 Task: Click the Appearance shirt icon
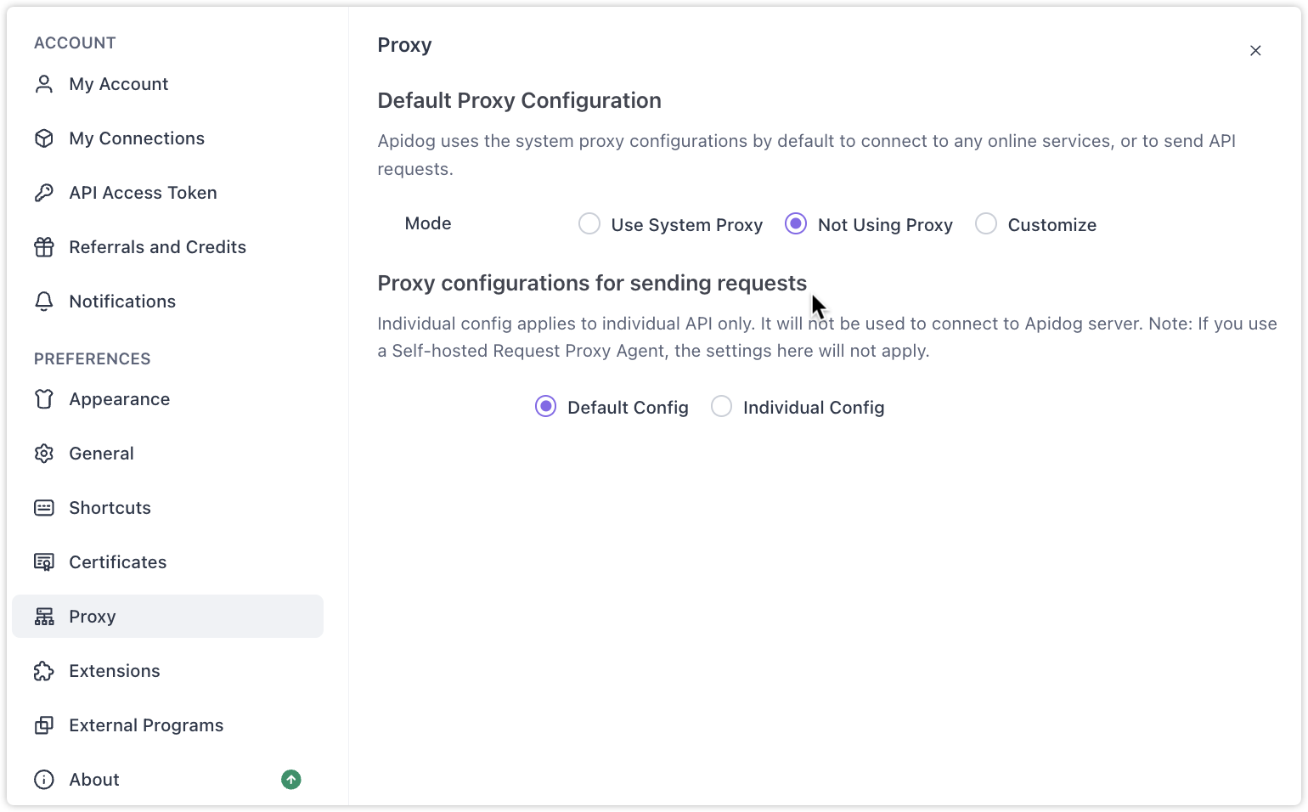pyautogui.click(x=44, y=399)
